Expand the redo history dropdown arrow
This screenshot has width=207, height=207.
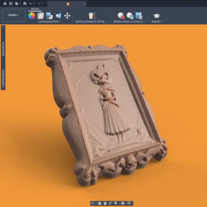pos(42,3)
